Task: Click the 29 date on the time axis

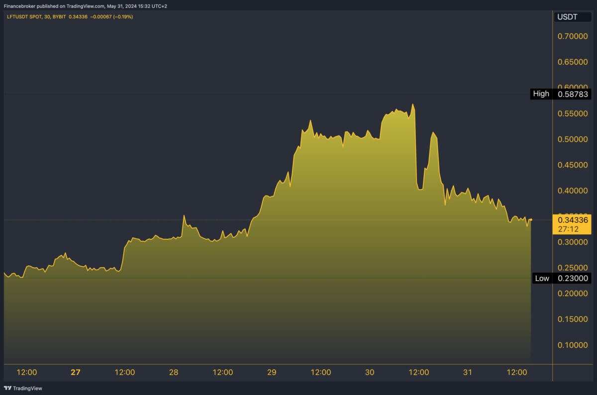Action: [272, 372]
